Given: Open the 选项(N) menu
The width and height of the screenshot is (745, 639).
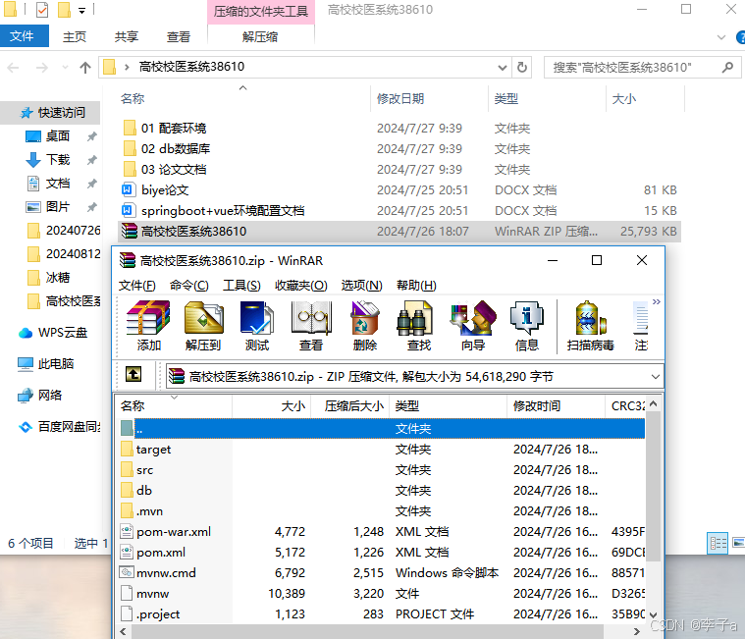Looking at the screenshot, I should [361, 286].
